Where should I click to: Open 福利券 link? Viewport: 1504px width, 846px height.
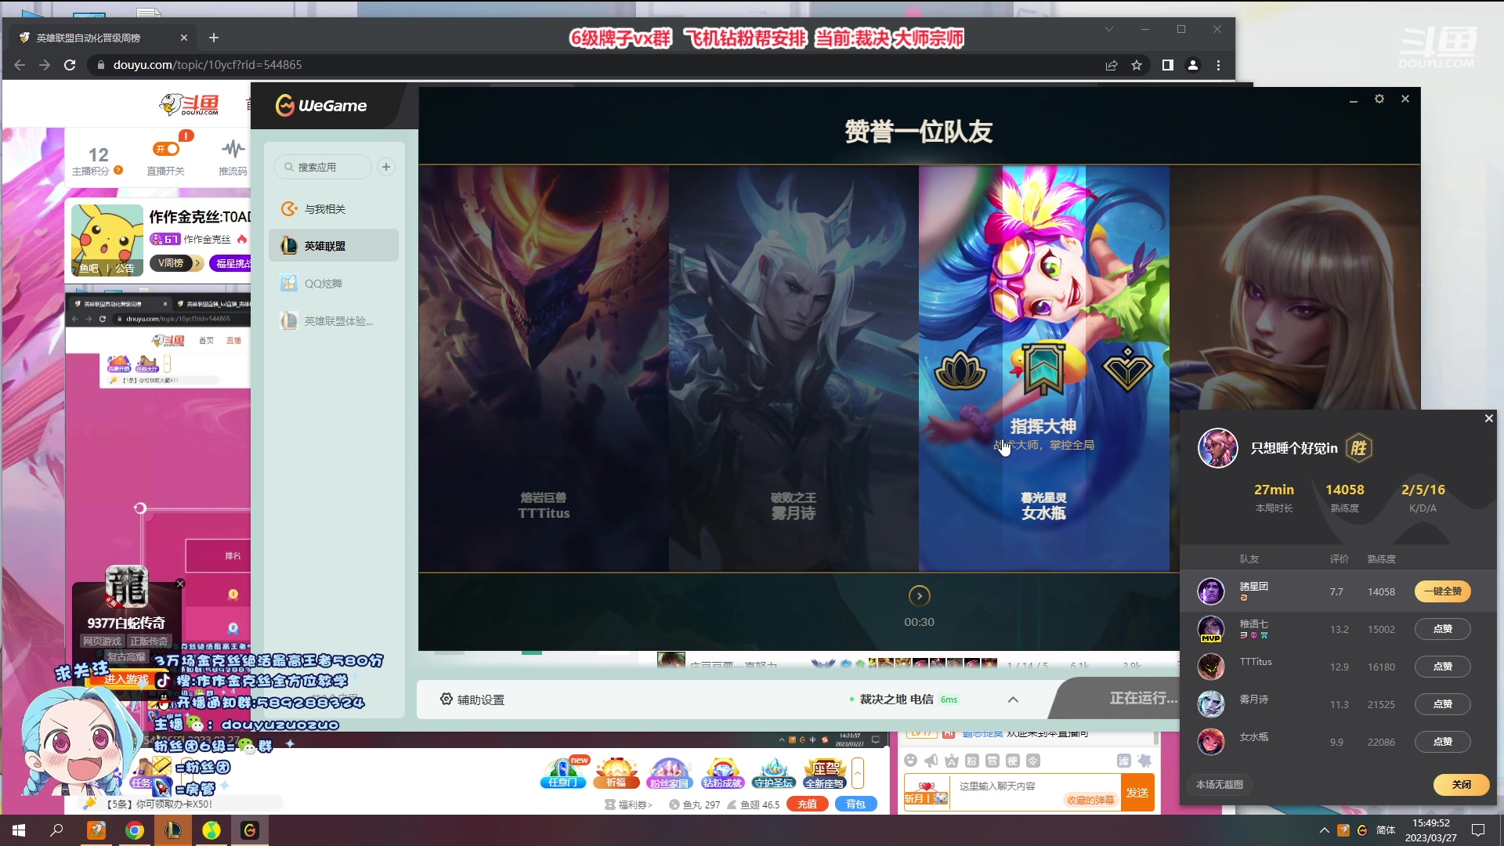click(x=629, y=804)
